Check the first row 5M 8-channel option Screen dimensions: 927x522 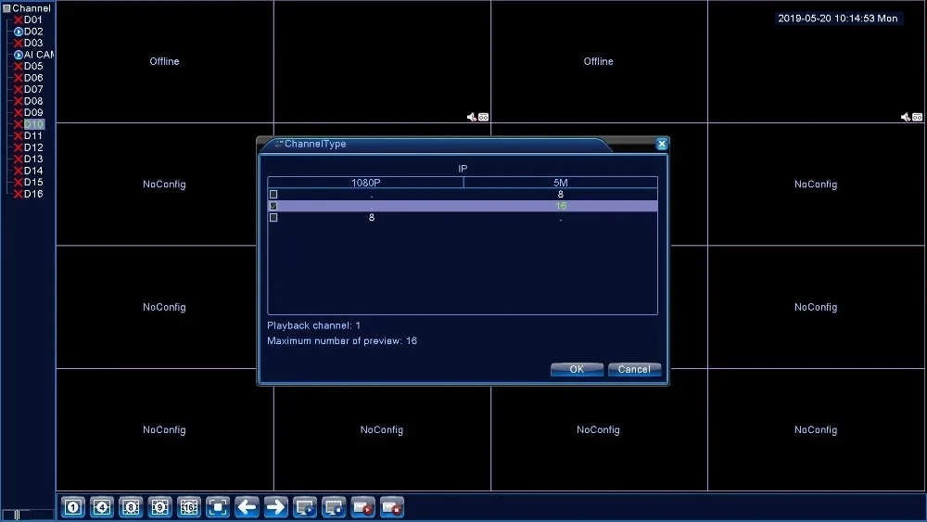coord(273,195)
